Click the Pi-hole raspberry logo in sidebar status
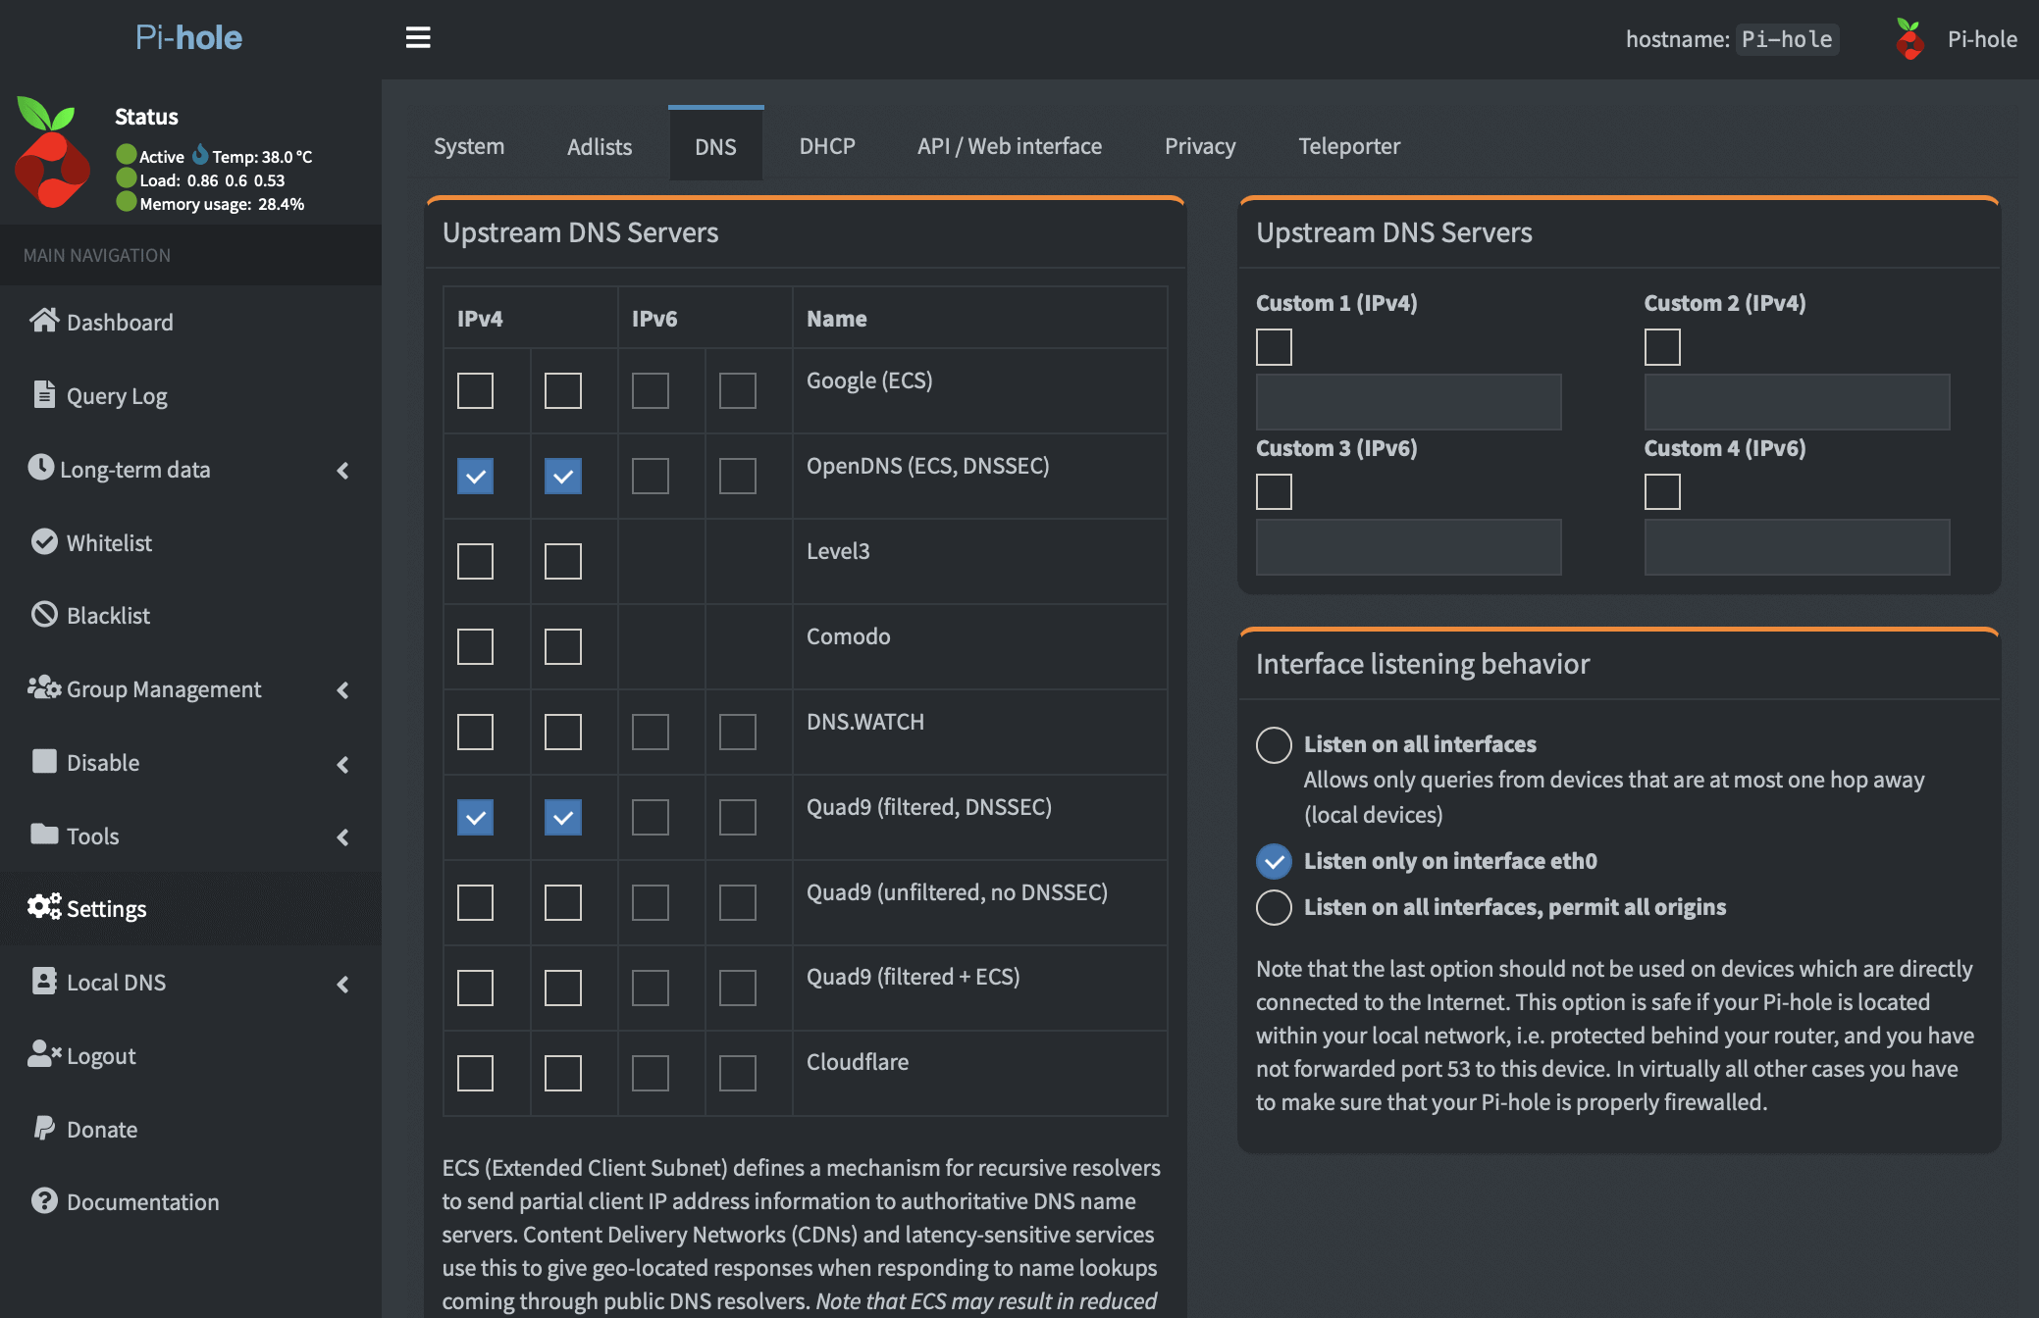The image size is (2039, 1318). (x=51, y=153)
